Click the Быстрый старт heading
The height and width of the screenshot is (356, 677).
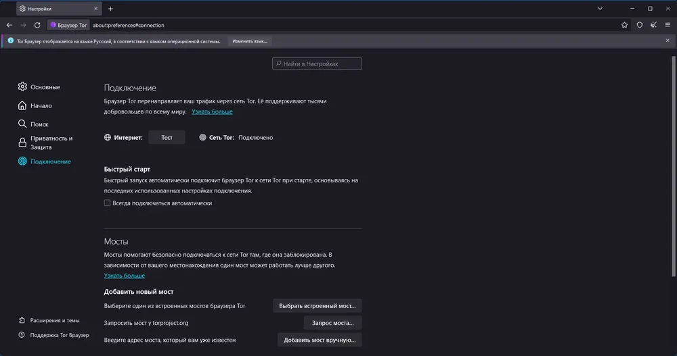pyautogui.click(x=127, y=169)
